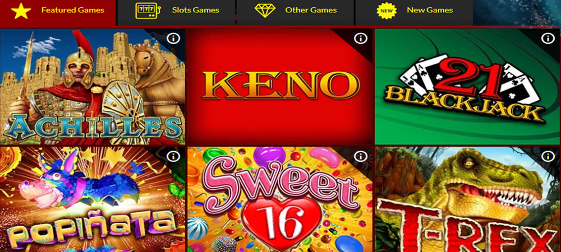Open info icon on Achilles game tile
This screenshot has height=252, width=561.
[173, 38]
